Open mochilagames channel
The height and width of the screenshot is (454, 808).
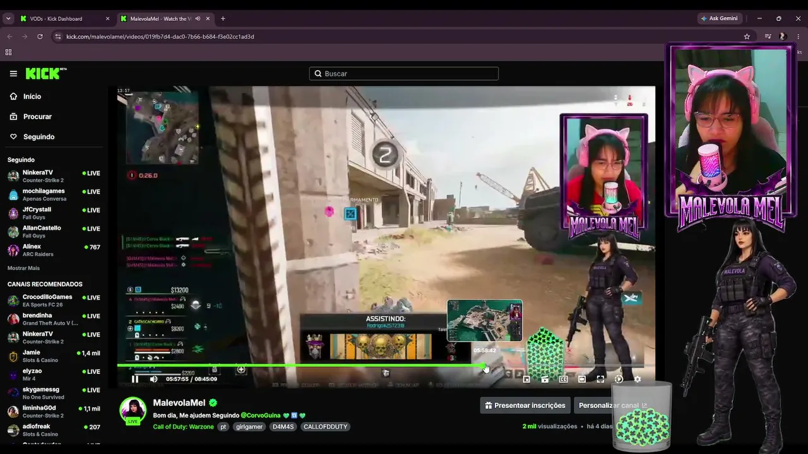tap(54, 194)
